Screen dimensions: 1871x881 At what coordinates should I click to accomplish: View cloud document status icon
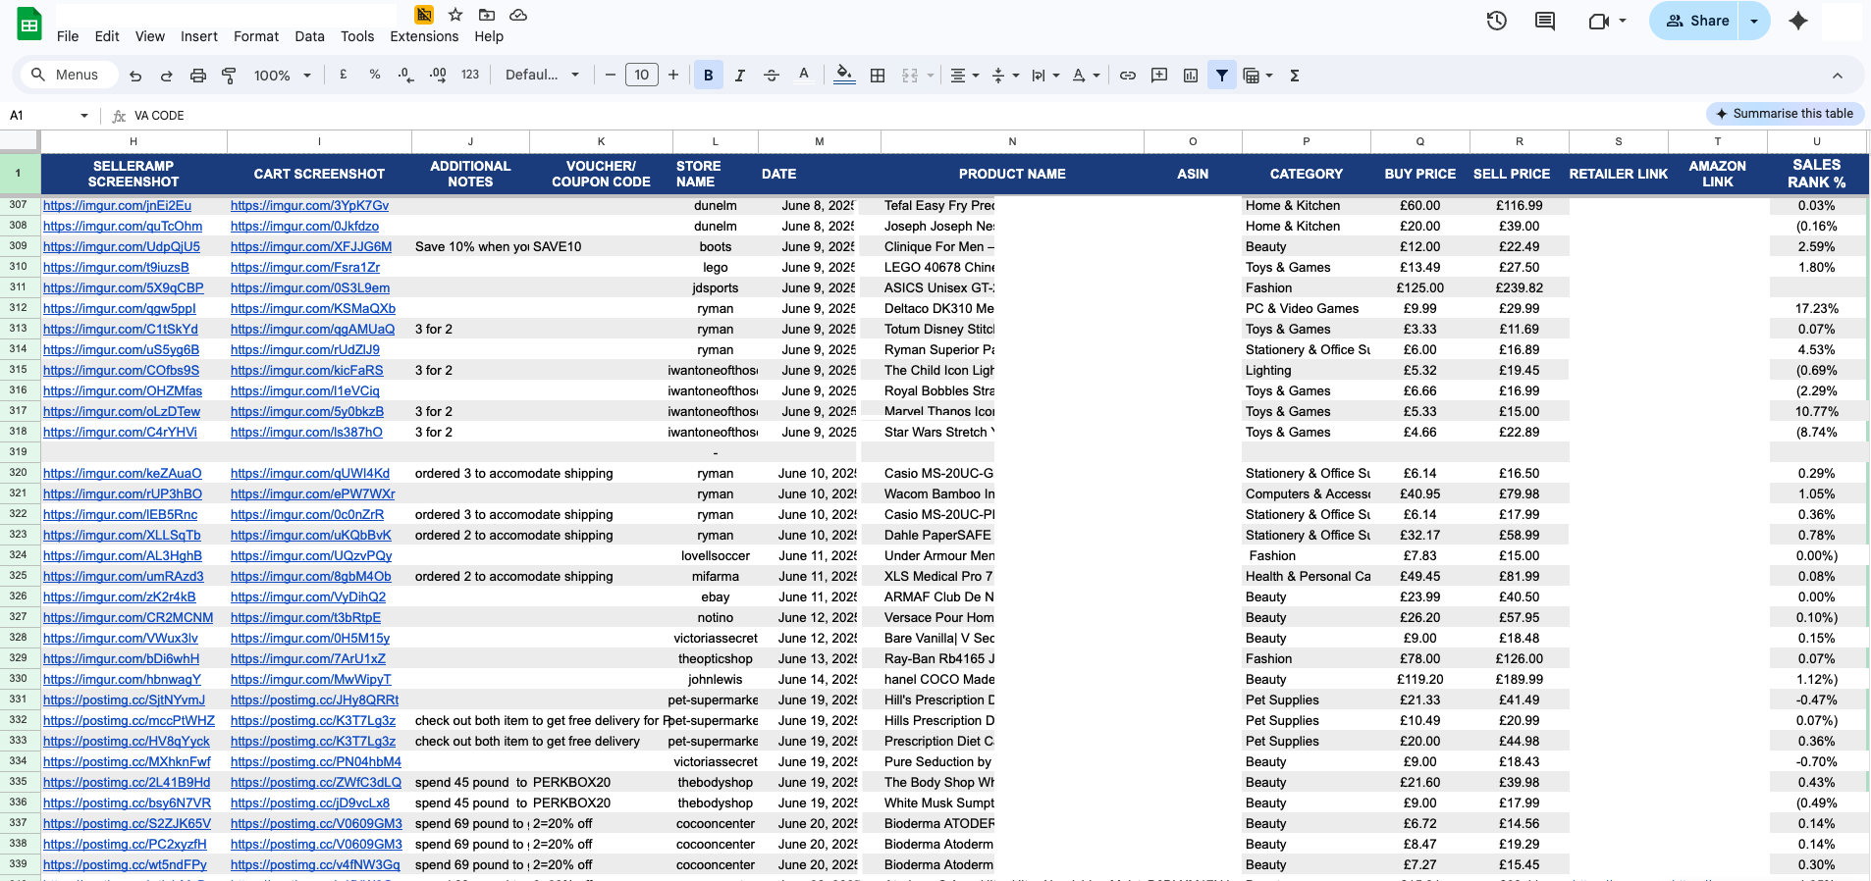coord(518,15)
